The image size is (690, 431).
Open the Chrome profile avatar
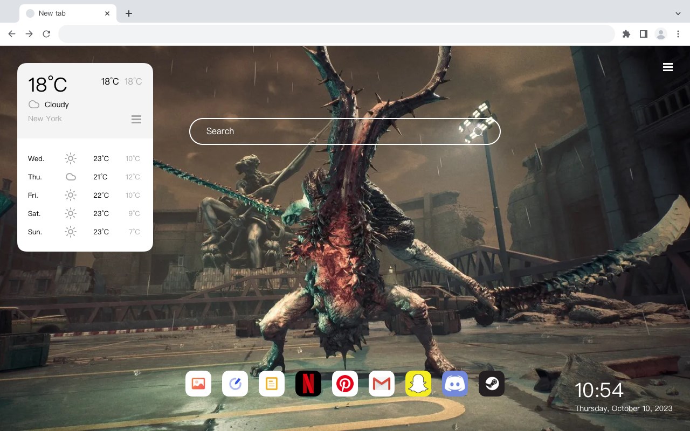coord(661,34)
